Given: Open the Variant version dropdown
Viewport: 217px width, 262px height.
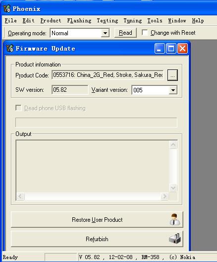Looking at the screenshot, I should point(173,90).
